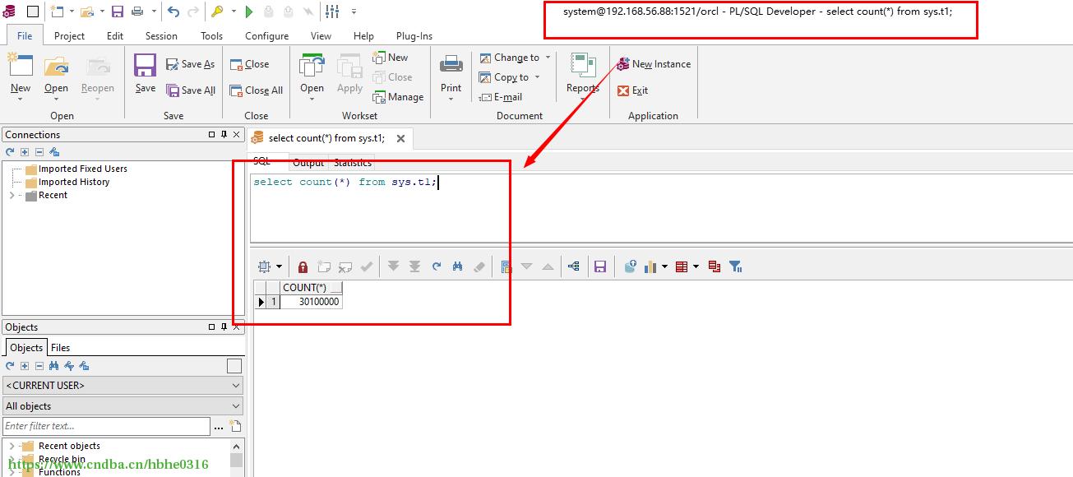Viewport: 1073px width, 477px height.
Task: Click refresh icon in Objects panel toolbar
Action: coord(10,366)
